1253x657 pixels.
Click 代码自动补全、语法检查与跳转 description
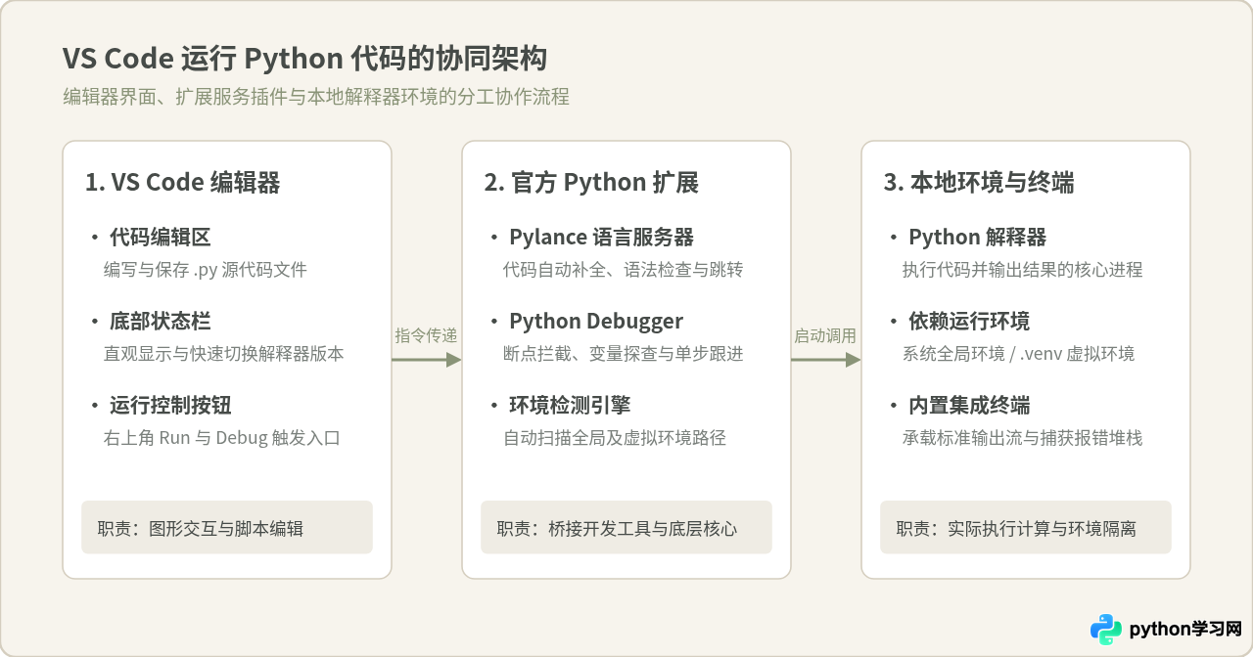(x=624, y=270)
